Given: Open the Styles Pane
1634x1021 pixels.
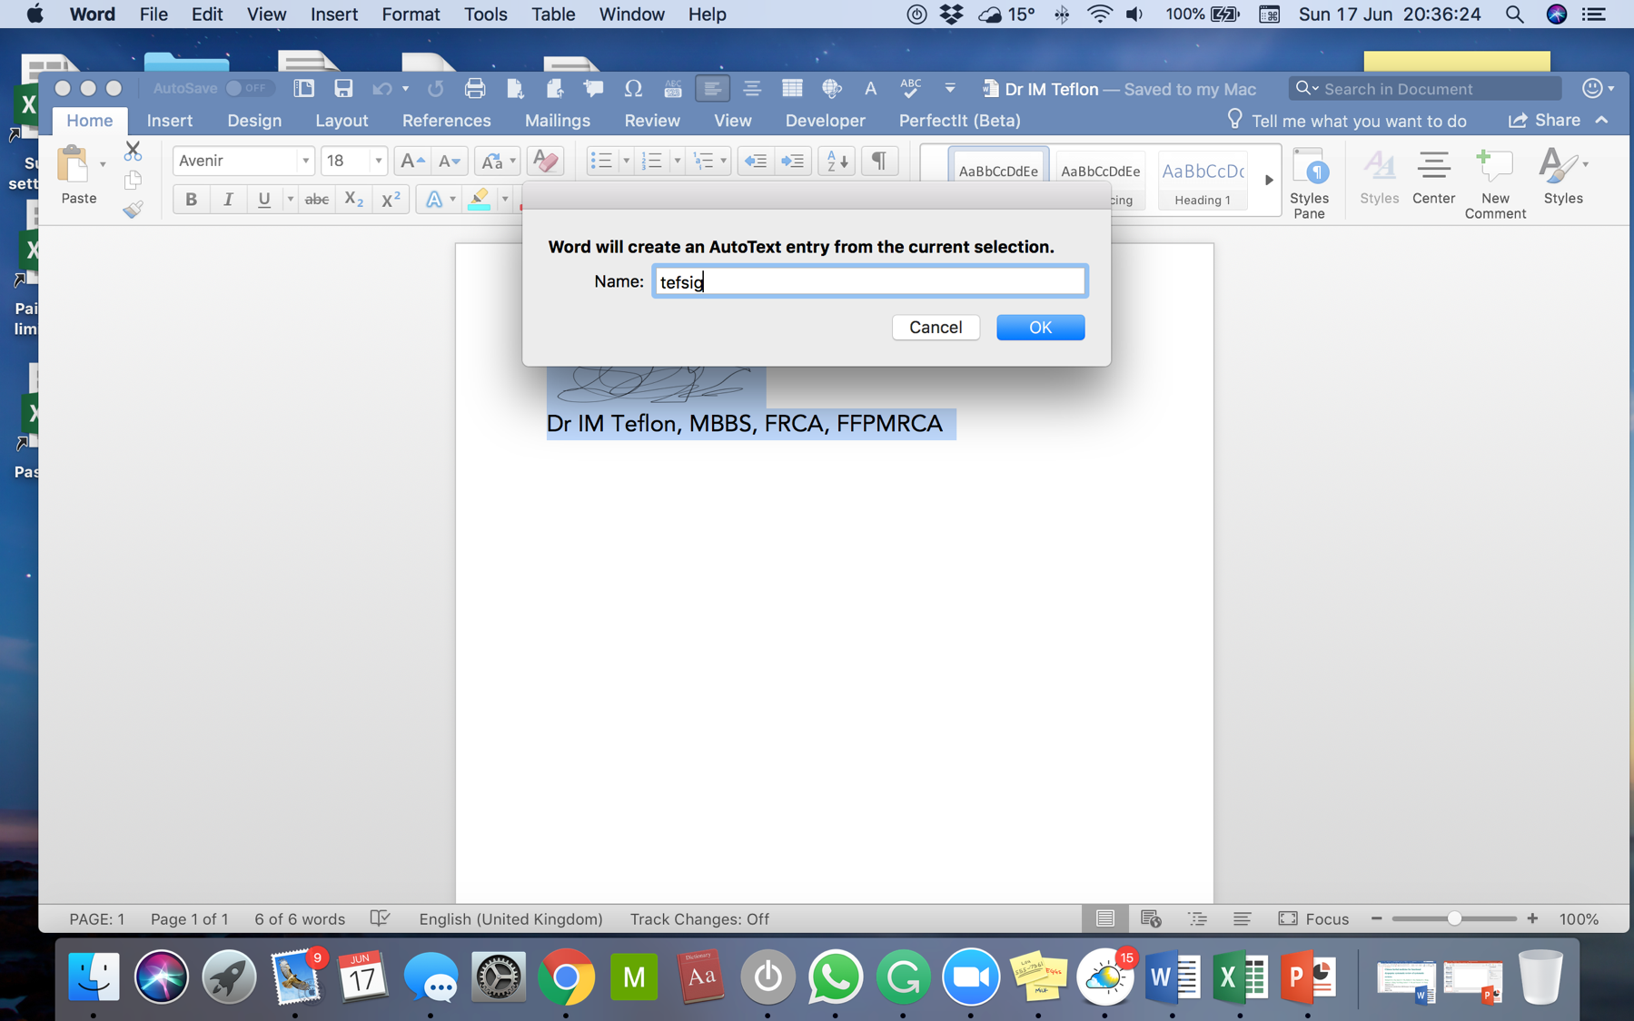Looking at the screenshot, I should 1308,182.
